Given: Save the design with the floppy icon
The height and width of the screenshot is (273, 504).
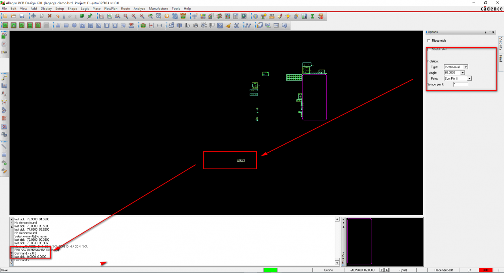Looking at the screenshot, I should tap(22, 16).
